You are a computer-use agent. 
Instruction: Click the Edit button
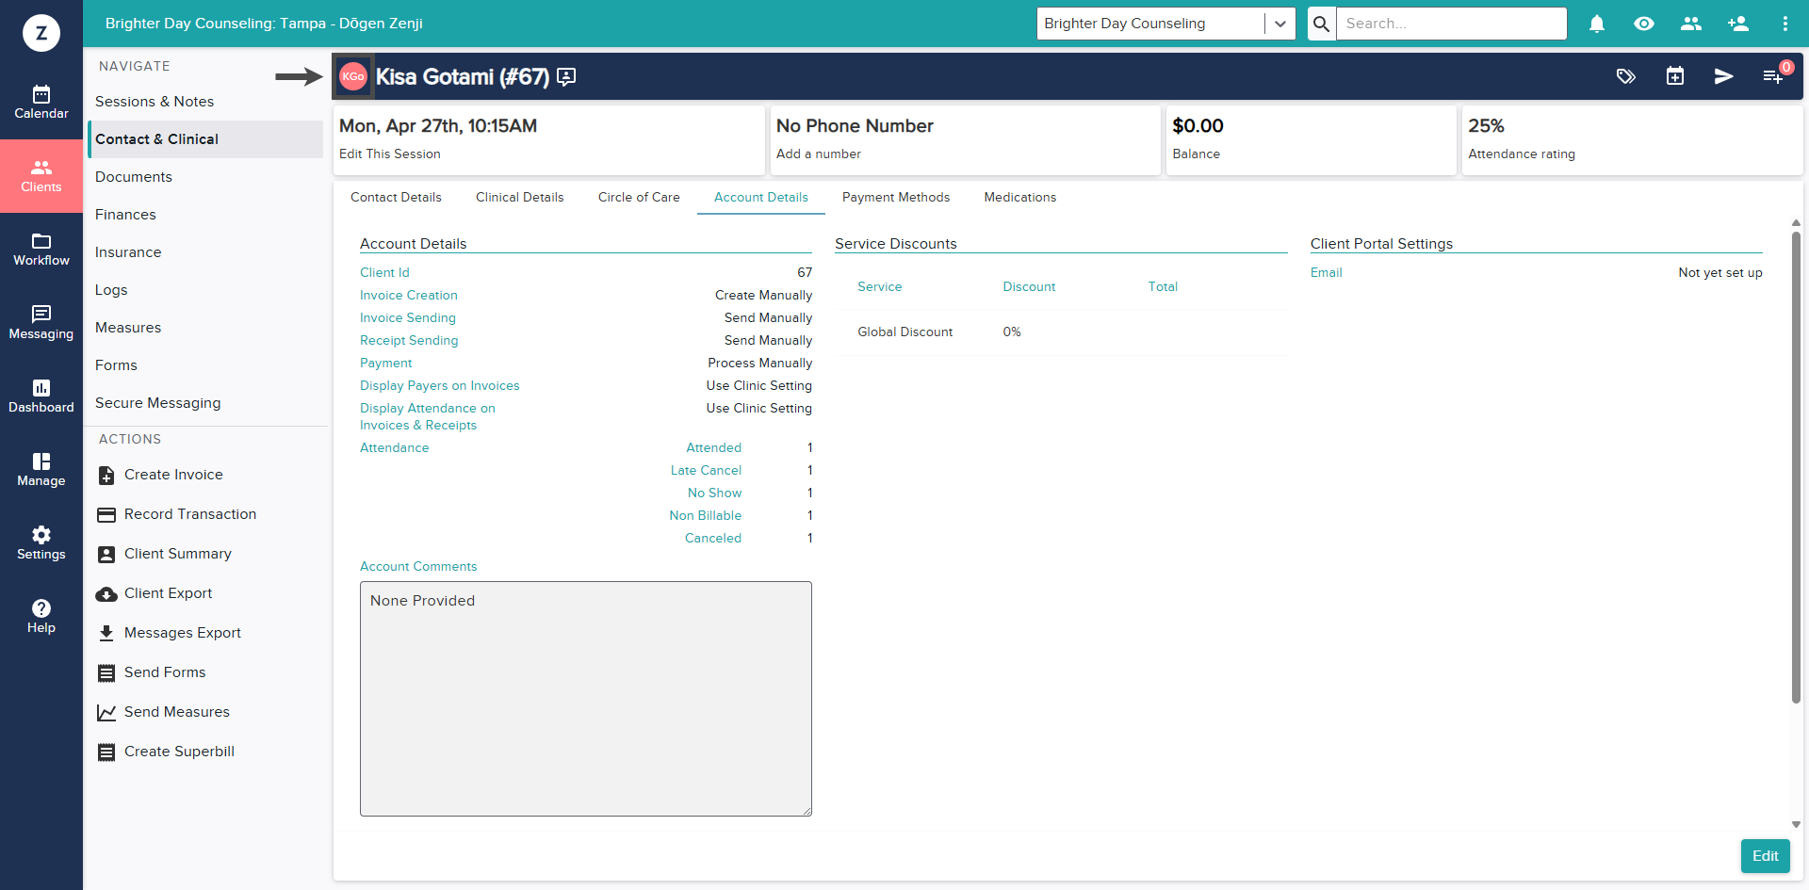[x=1765, y=856]
